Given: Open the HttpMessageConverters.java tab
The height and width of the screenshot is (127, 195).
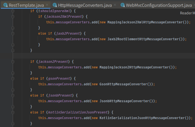Looking at the screenshot, I should (x=85, y=5).
